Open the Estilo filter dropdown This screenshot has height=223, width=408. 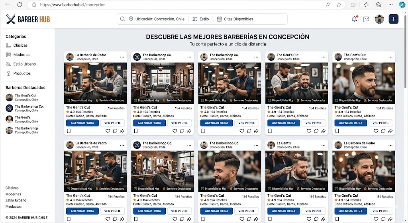click(201, 19)
